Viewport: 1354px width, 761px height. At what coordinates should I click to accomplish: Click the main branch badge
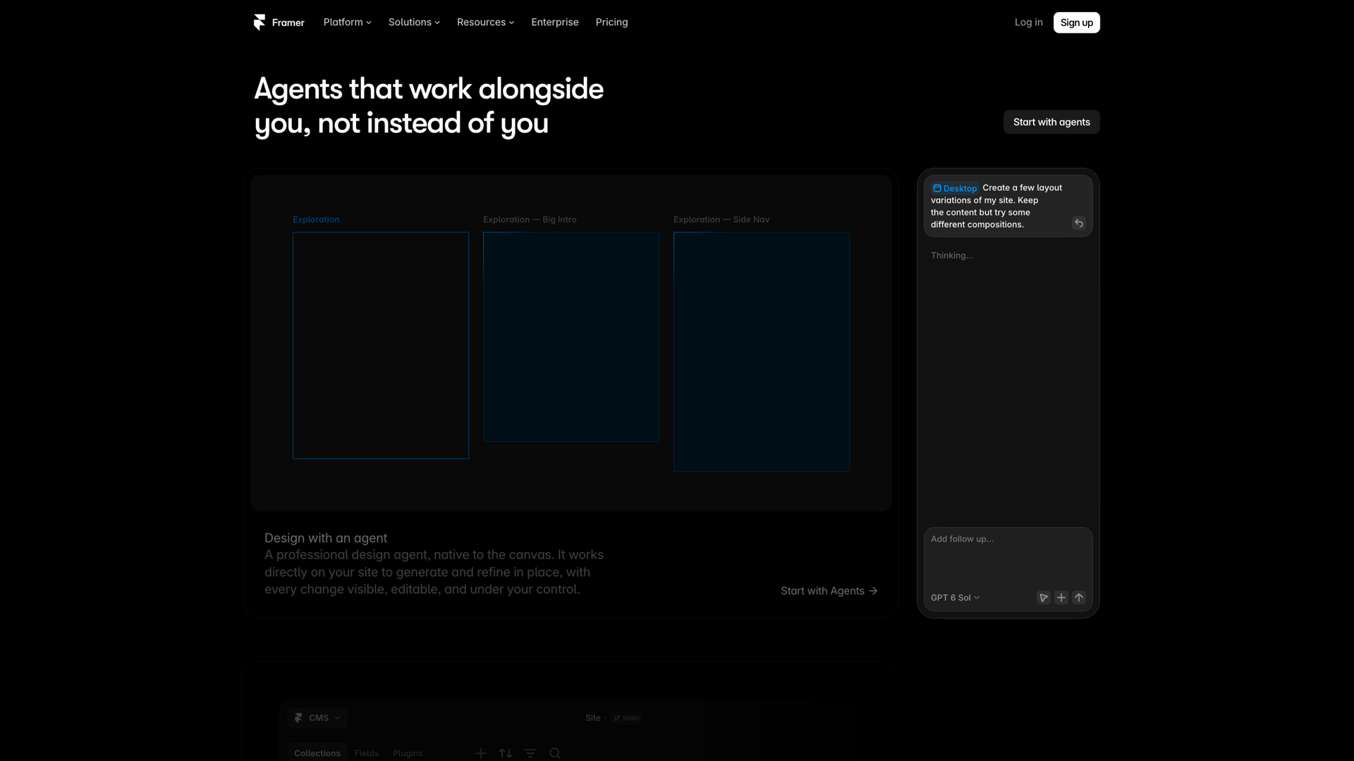626,718
